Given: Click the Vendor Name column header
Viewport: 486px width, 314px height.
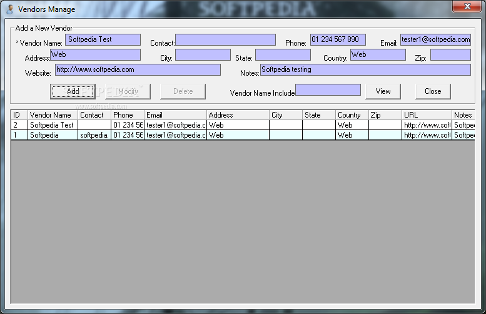Looking at the screenshot, I should pos(53,115).
